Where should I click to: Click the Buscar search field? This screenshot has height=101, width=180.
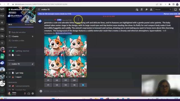[163, 10]
